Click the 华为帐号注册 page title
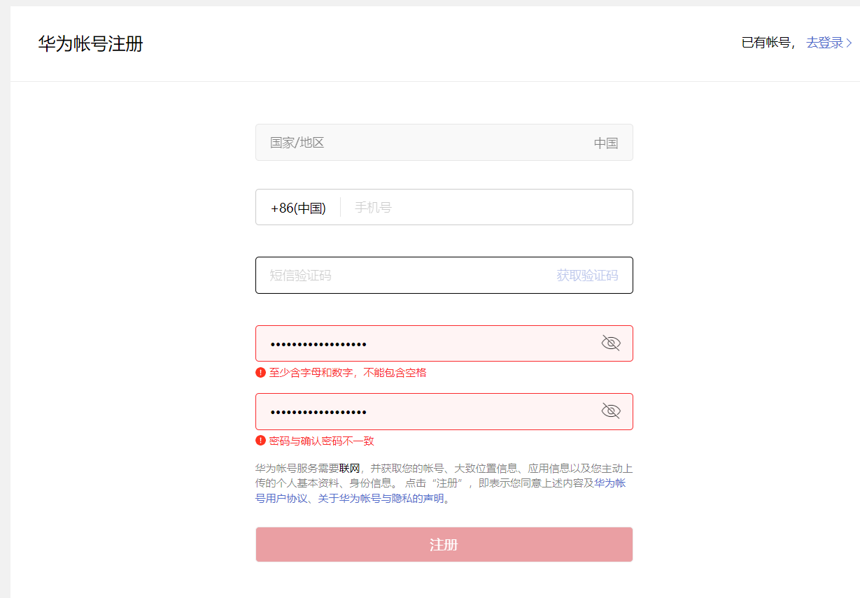Viewport: 860px width, 598px height. tap(90, 44)
